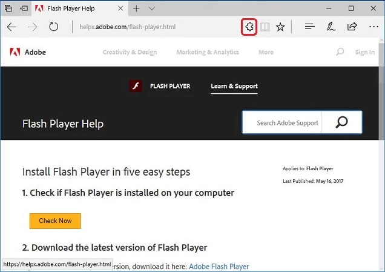The width and height of the screenshot is (385, 272).
Task: Show tab previews chevron
Action: [x=152, y=8]
